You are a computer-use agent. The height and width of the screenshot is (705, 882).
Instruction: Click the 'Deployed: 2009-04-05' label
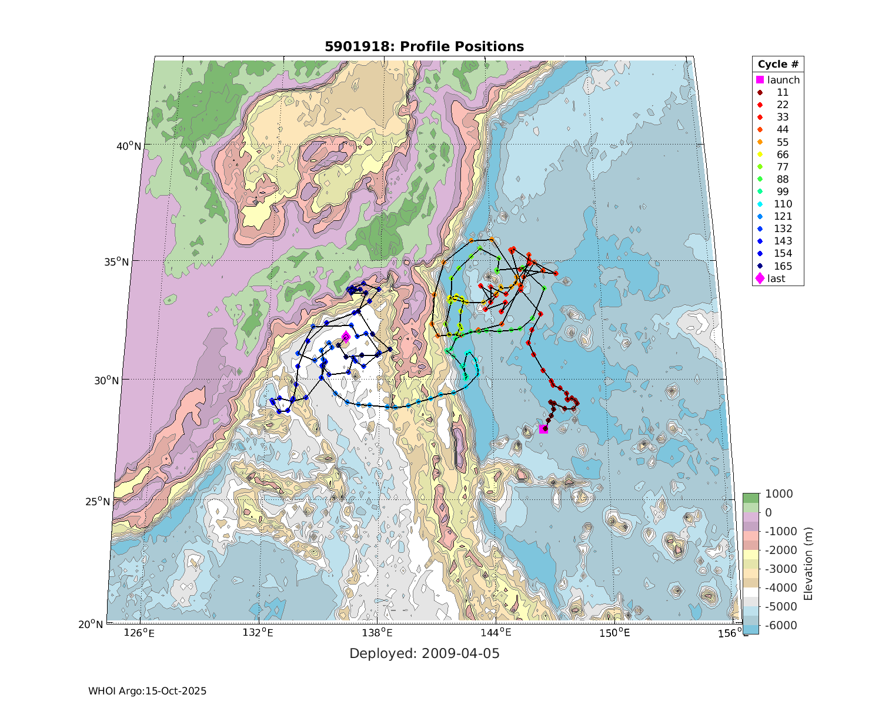tap(424, 653)
